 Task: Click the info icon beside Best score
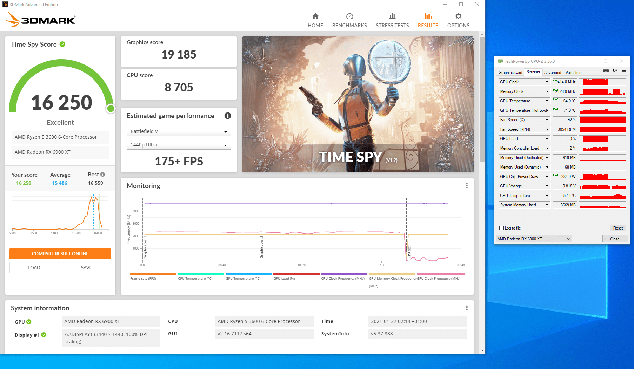102,174
